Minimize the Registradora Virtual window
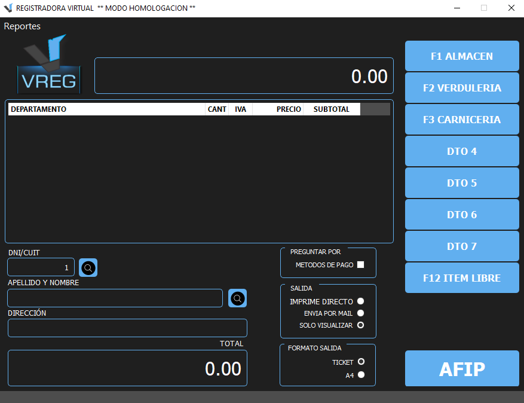 point(457,8)
